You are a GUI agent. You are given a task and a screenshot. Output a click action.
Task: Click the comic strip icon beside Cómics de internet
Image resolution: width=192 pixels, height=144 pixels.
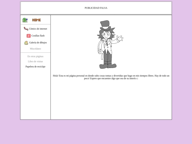tap(26, 29)
